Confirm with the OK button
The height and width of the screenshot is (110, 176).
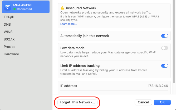click(x=162, y=102)
